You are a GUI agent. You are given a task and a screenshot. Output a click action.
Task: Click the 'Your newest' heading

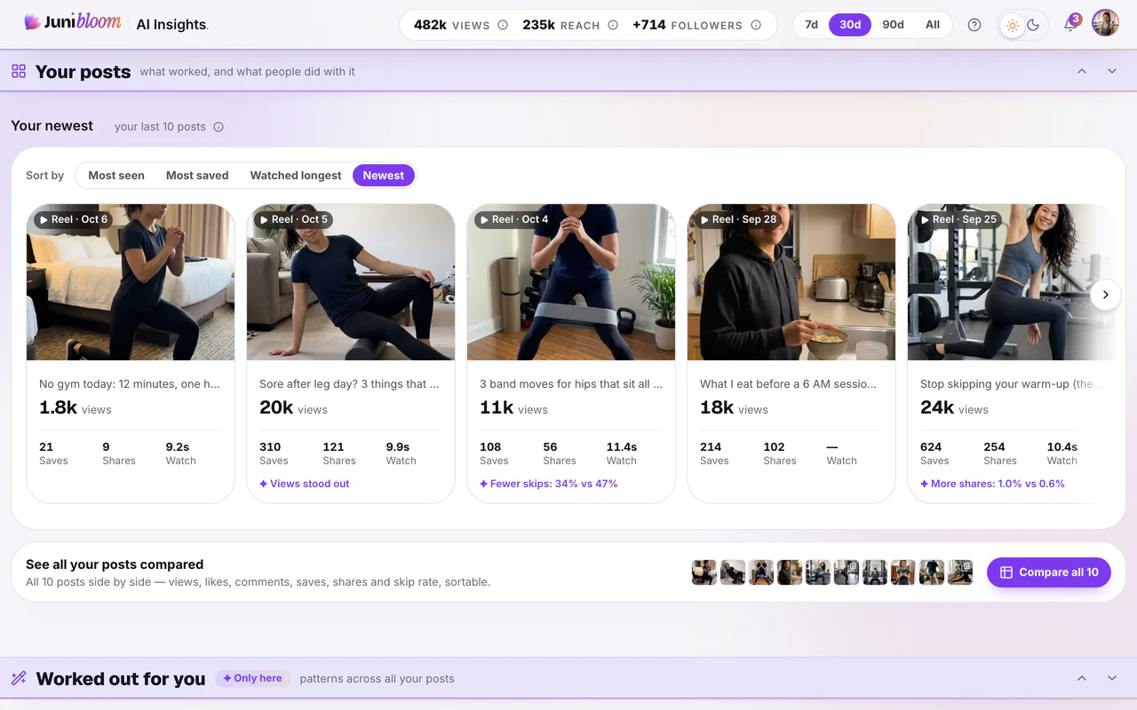tap(52, 126)
